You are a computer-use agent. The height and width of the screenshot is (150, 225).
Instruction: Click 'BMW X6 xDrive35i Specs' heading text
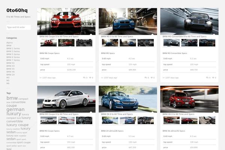[x=174, y=131]
